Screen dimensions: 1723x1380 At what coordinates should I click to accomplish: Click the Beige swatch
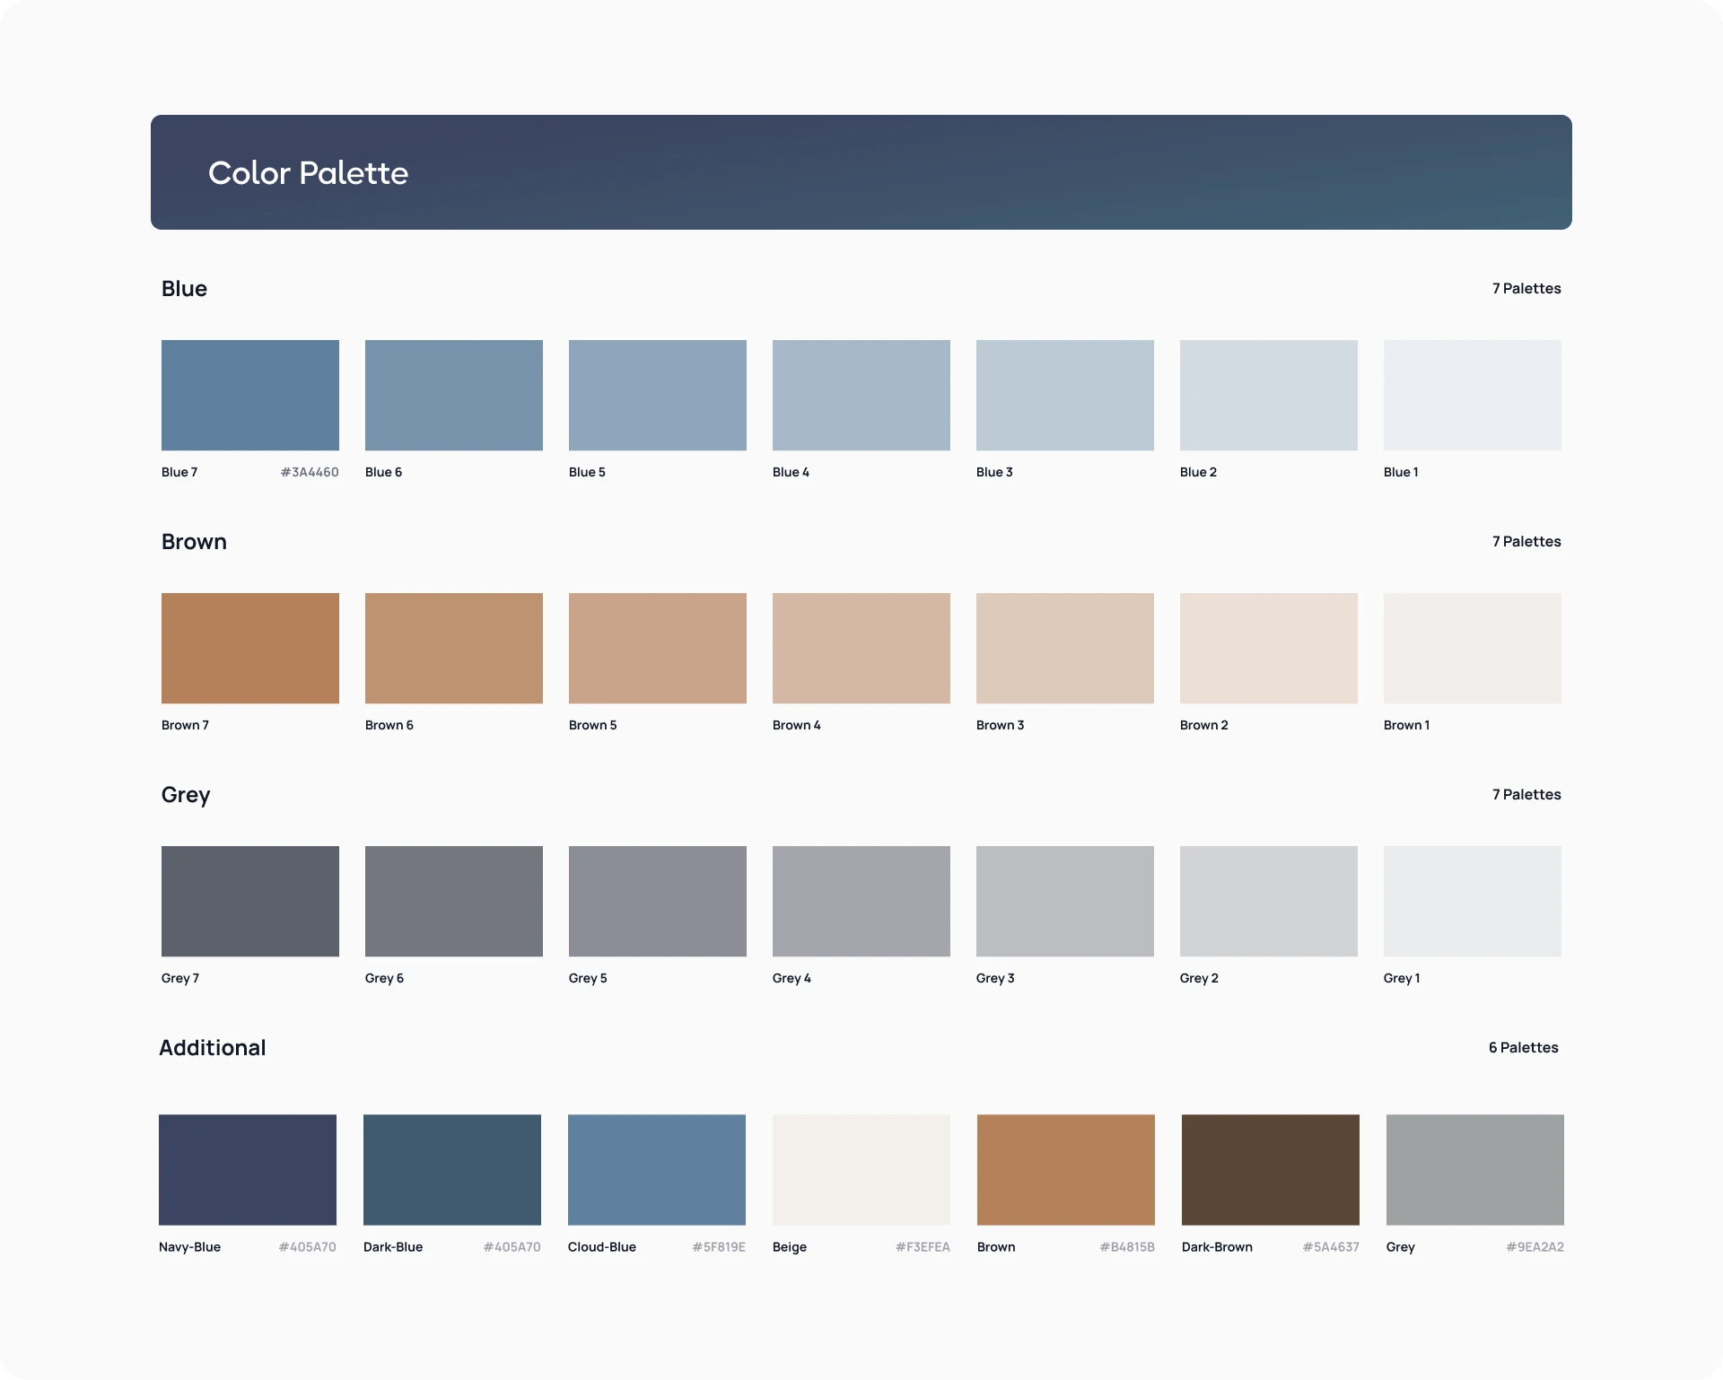click(861, 1169)
